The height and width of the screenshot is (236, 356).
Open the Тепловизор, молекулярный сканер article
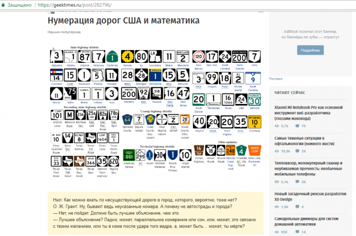coord(308,169)
